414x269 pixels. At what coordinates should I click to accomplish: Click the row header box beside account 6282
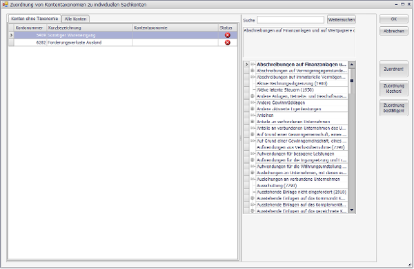coord(11,43)
